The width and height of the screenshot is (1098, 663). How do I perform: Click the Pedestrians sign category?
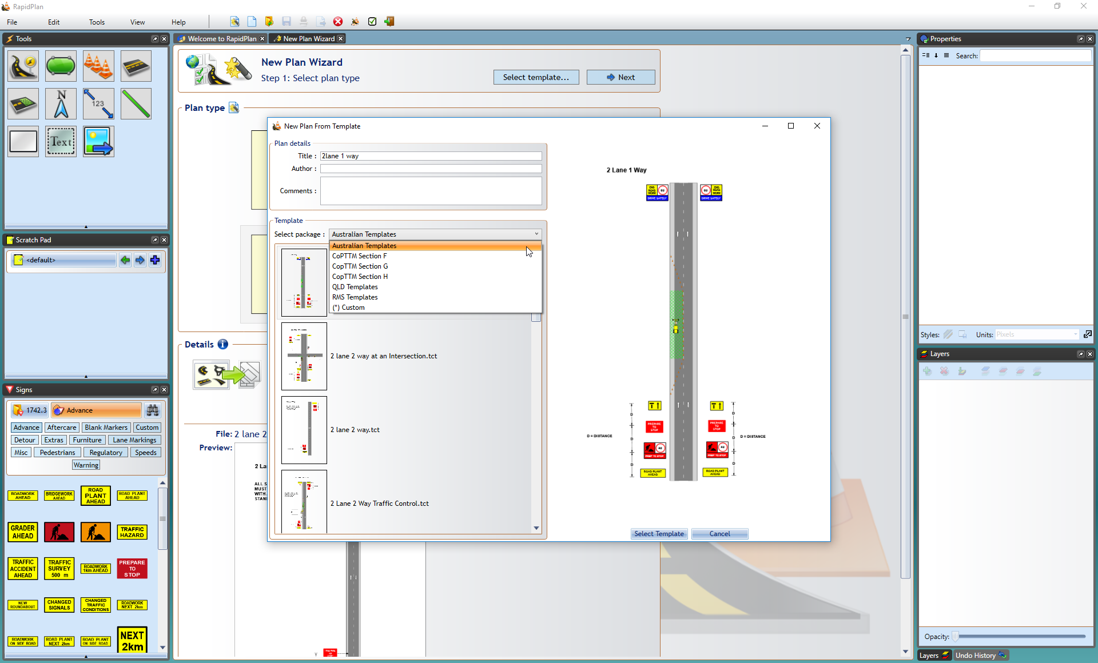pos(57,453)
